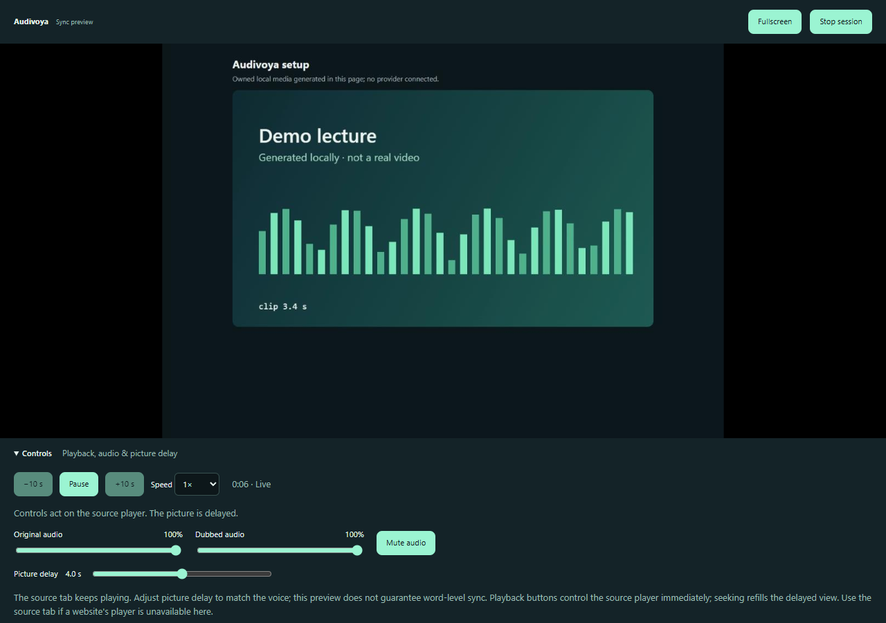The height and width of the screenshot is (623, 886).
Task: Adjust the Original audio slider
Action: pos(98,550)
